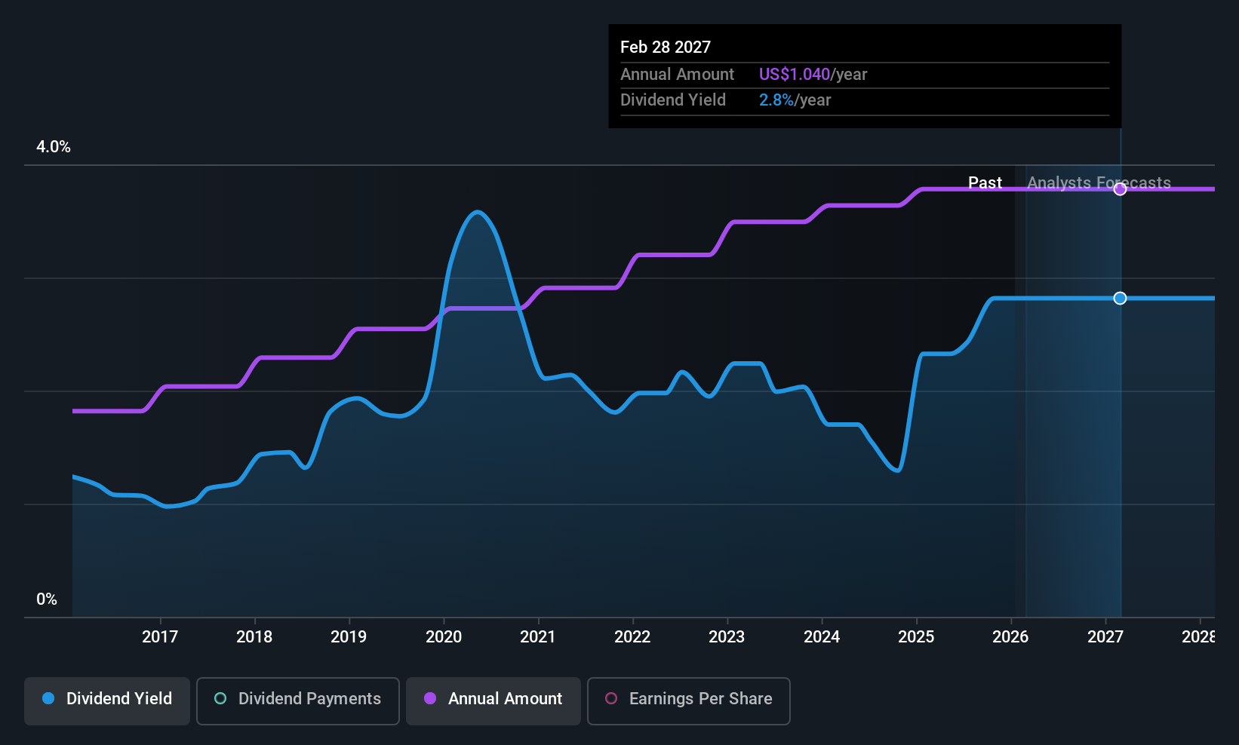The width and height of the screenshot is (1239, 745).
Task: Click the 2022 x-axis label
Action: click(x=632, y=637)
